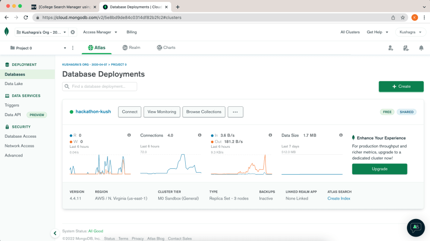Screen dimensions: 430x241
Task: Click the PROJECT 0 breadcrumb link
Action: click(x=119, y=64)
